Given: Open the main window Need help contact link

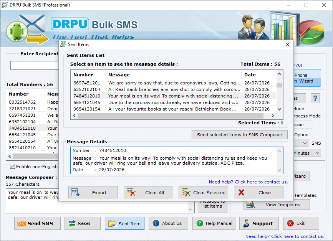Looking at the screenshot, I should [x=285, y=236].
